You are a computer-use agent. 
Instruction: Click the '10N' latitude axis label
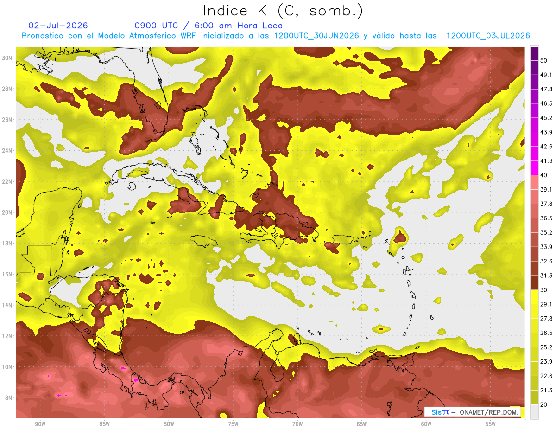pyautogui.click(x=7, y=367)
